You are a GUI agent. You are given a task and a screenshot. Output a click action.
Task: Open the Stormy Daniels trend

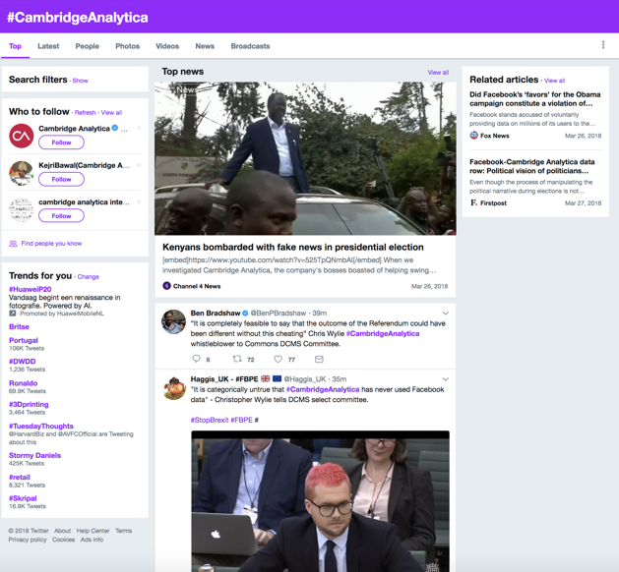[34, 455]
